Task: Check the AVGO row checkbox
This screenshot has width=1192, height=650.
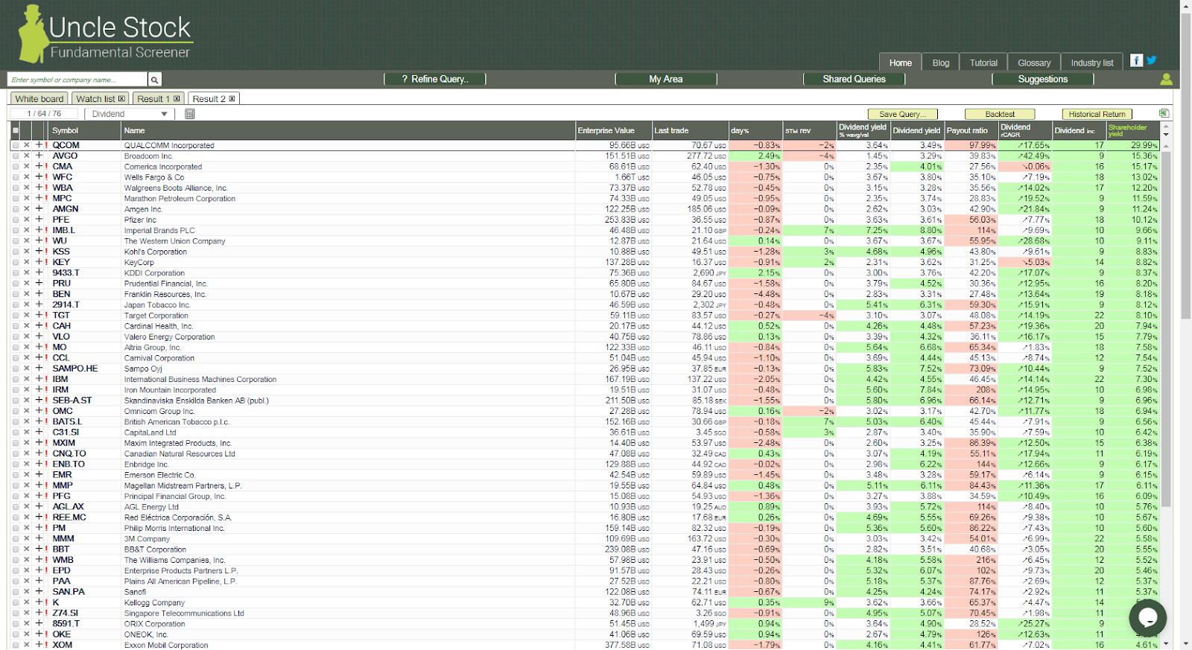Action: 15,156
